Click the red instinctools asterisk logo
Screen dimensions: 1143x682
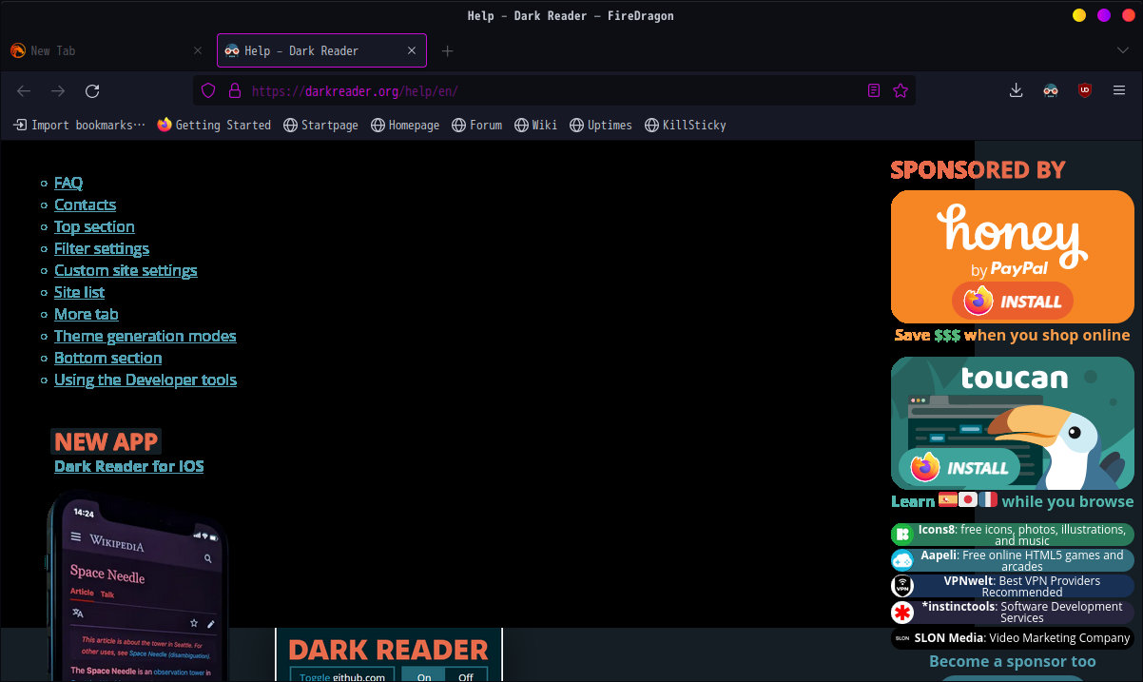[901, 612]
